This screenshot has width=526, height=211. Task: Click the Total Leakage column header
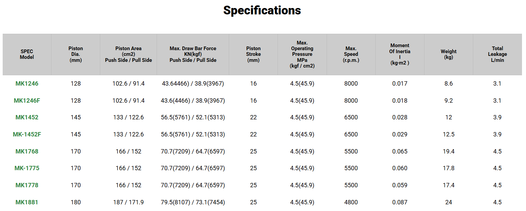(497, 54)
